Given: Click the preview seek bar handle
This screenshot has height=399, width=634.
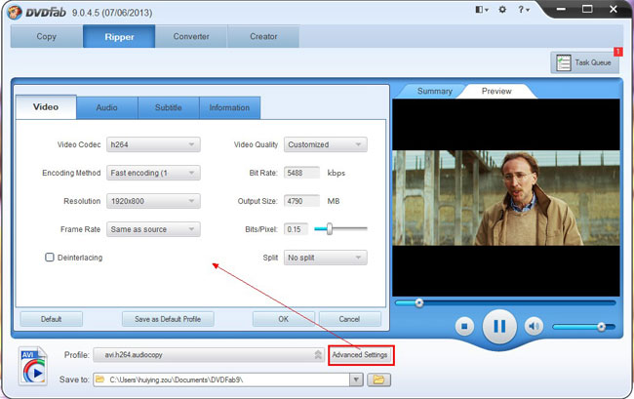Looking at the screenshot, I should [419, 302].
